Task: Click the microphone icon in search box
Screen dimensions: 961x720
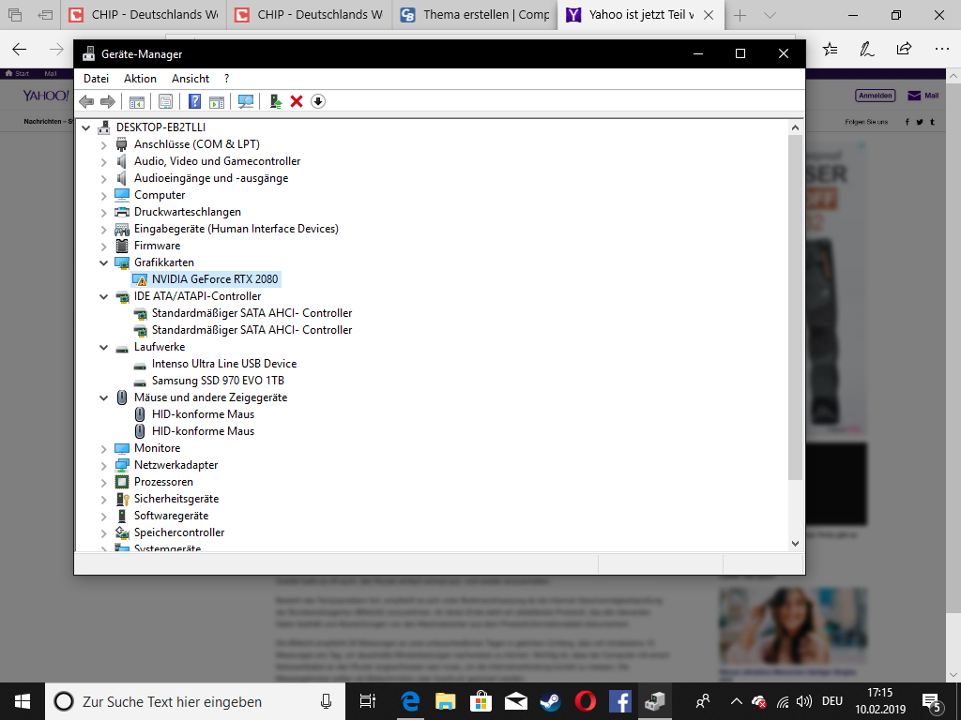Action: click(326, 701)
